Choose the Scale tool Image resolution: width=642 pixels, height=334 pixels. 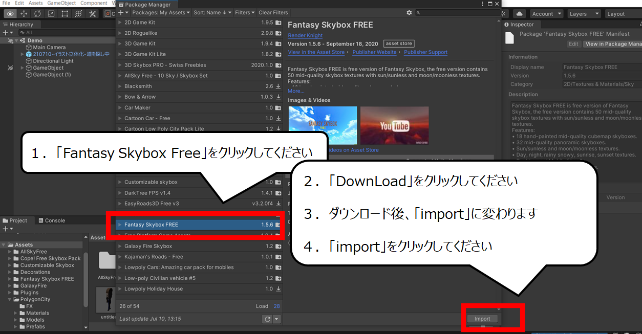click(51, 14)
